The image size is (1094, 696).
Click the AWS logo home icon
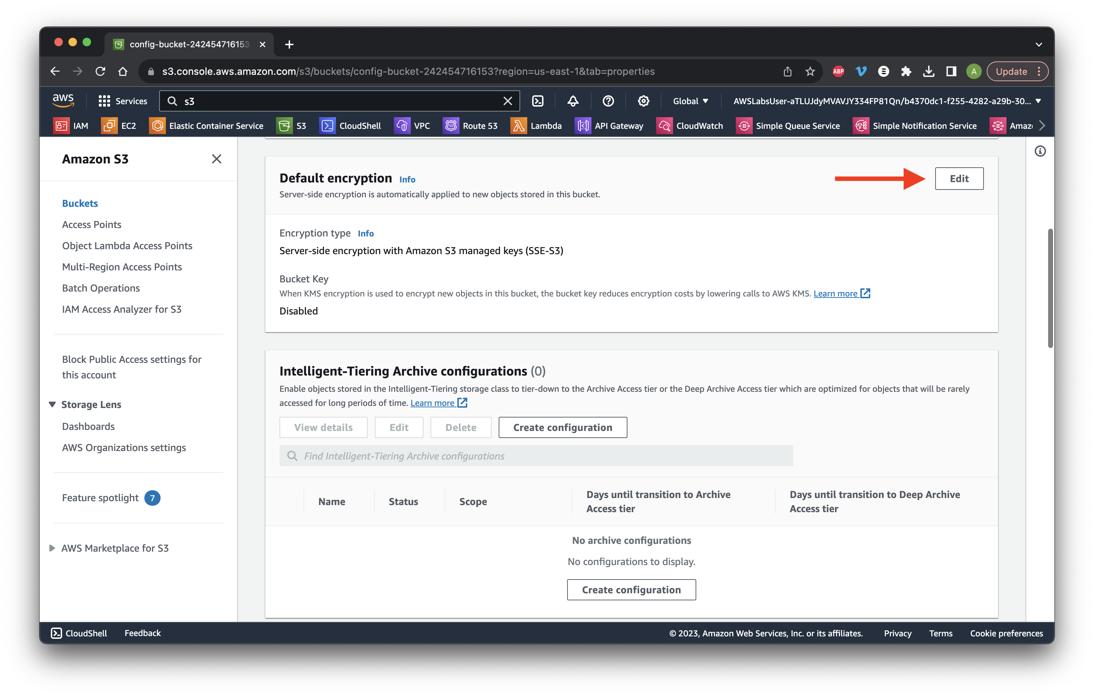[x=63, y=101]
